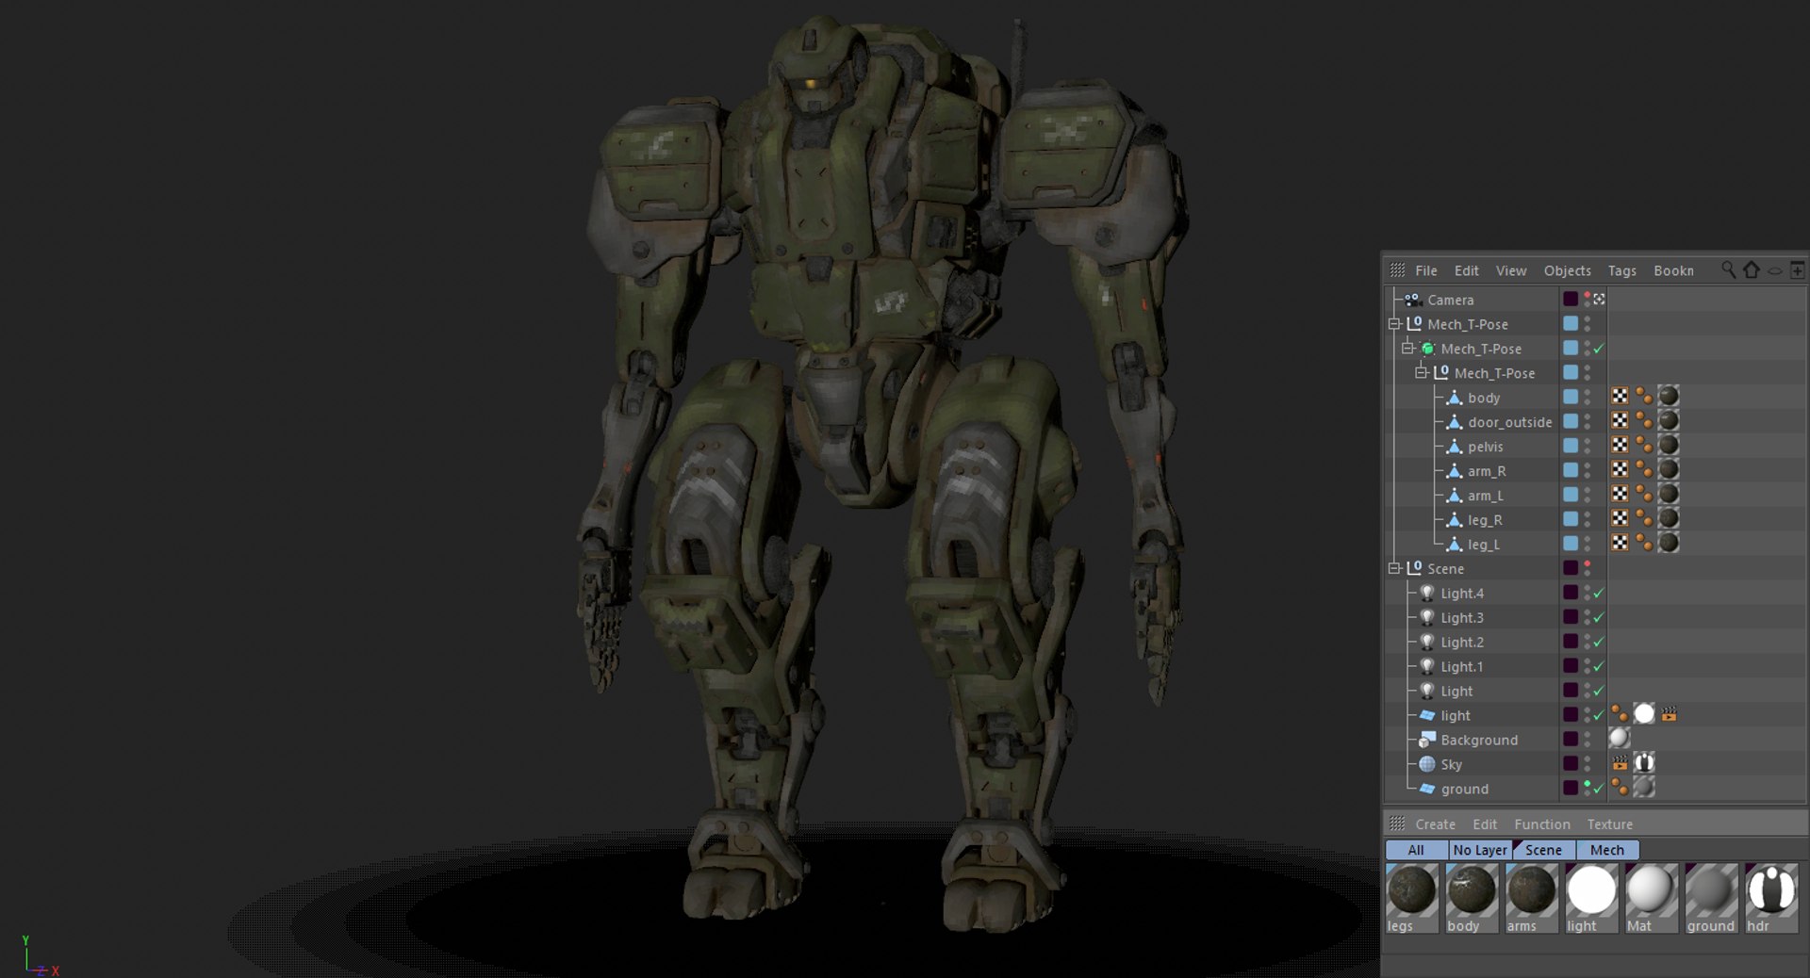Toggle the enable checkmark on ground object

click(1599, 789)
